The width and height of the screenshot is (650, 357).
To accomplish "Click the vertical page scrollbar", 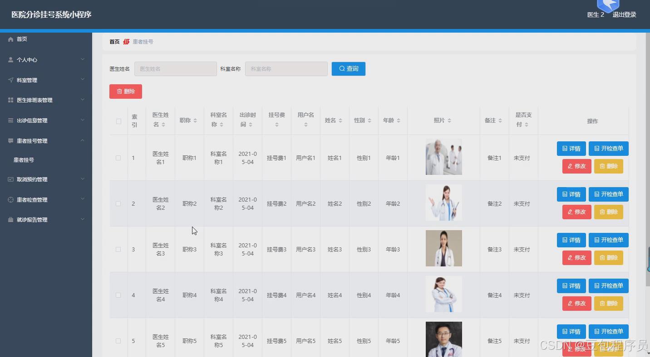I will click(648, 159).
